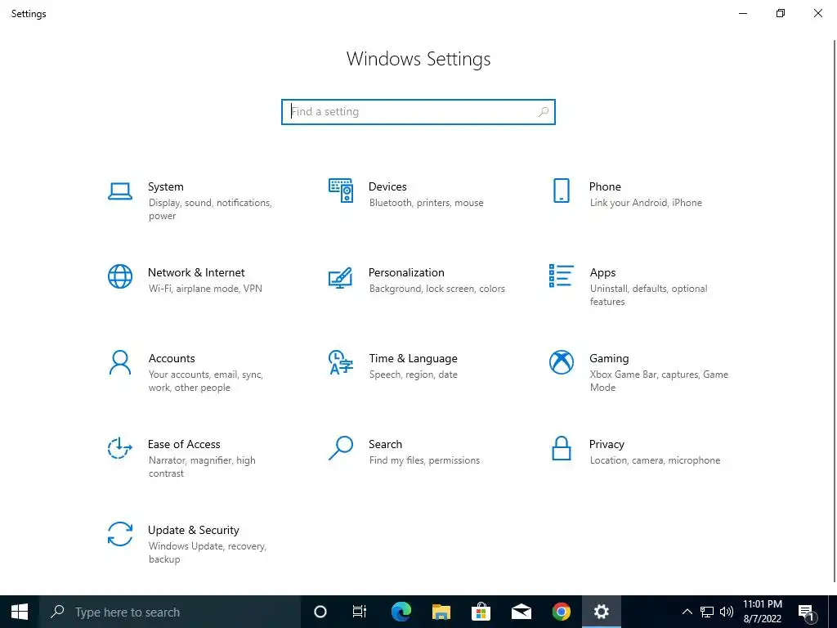Viewport: 837px width, 628px height.
Task: Focus the Find a setting search box
Action: pyautogui.click(x=418, y=111)
